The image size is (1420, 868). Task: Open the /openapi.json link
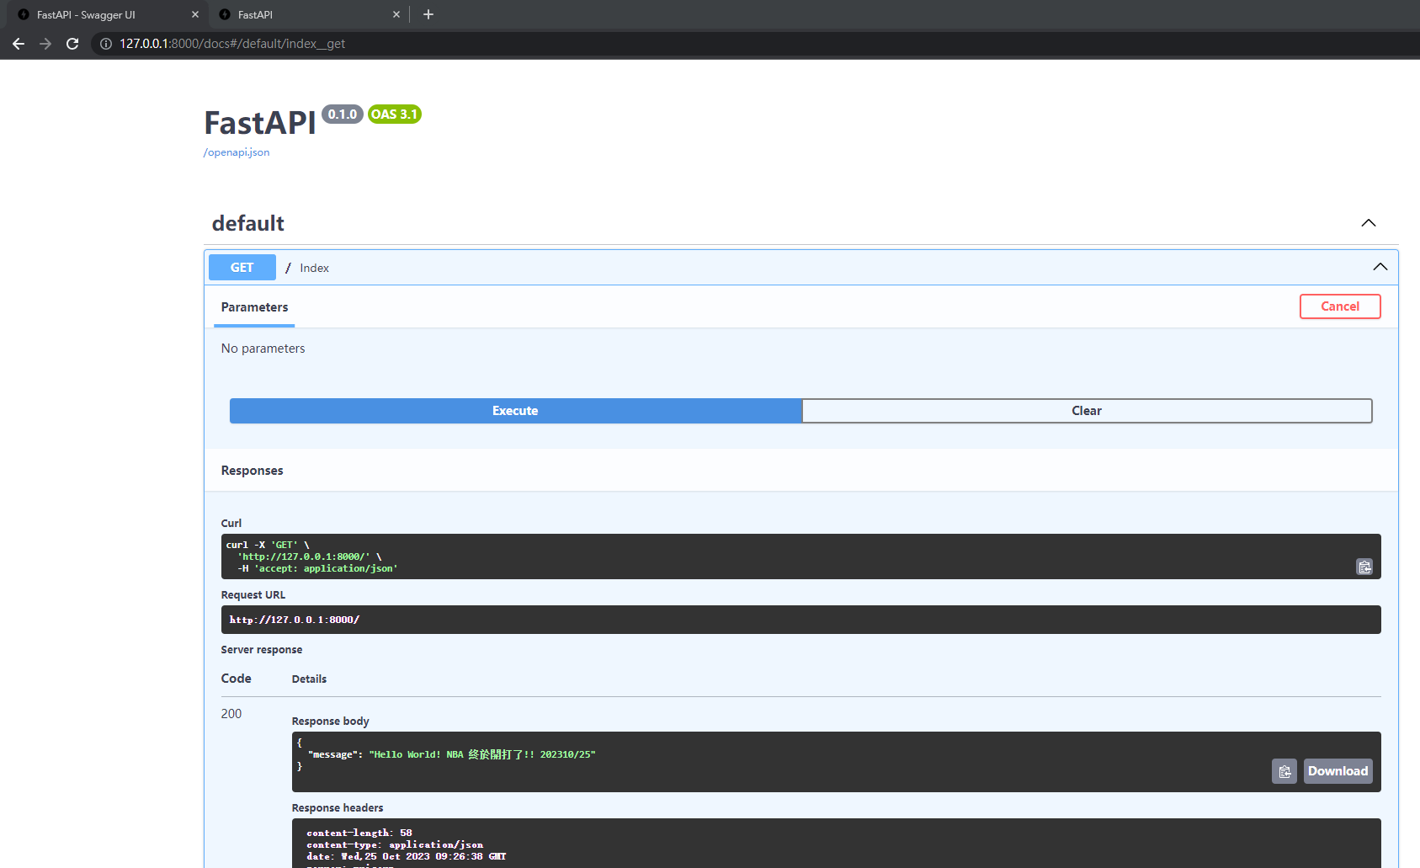click(x=237, y=152)
